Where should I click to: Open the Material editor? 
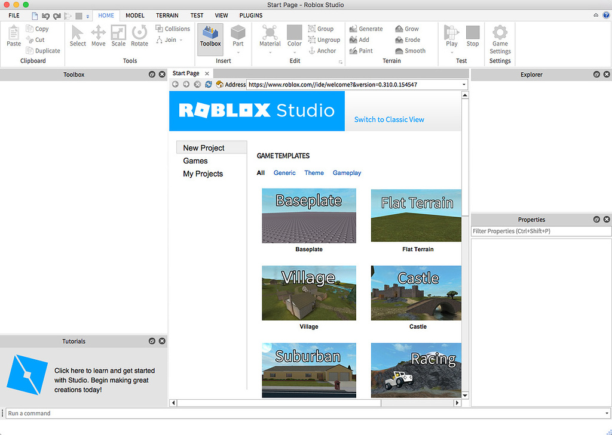(270, 36)
